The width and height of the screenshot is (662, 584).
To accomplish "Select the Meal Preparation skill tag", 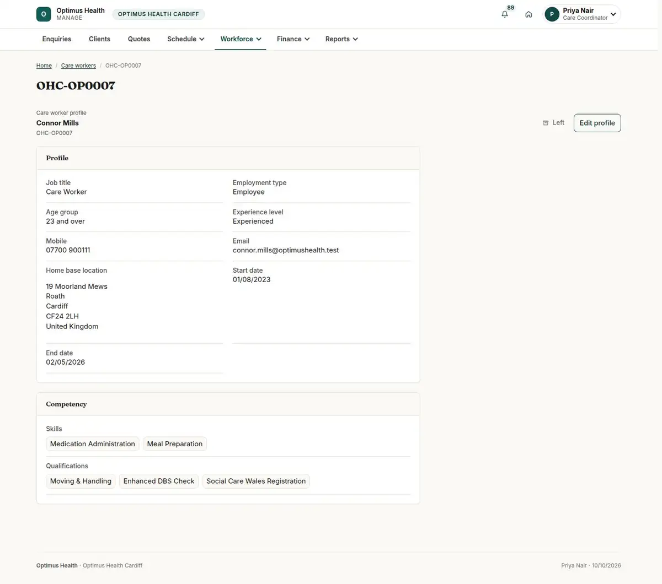I will tap(175, 444).
